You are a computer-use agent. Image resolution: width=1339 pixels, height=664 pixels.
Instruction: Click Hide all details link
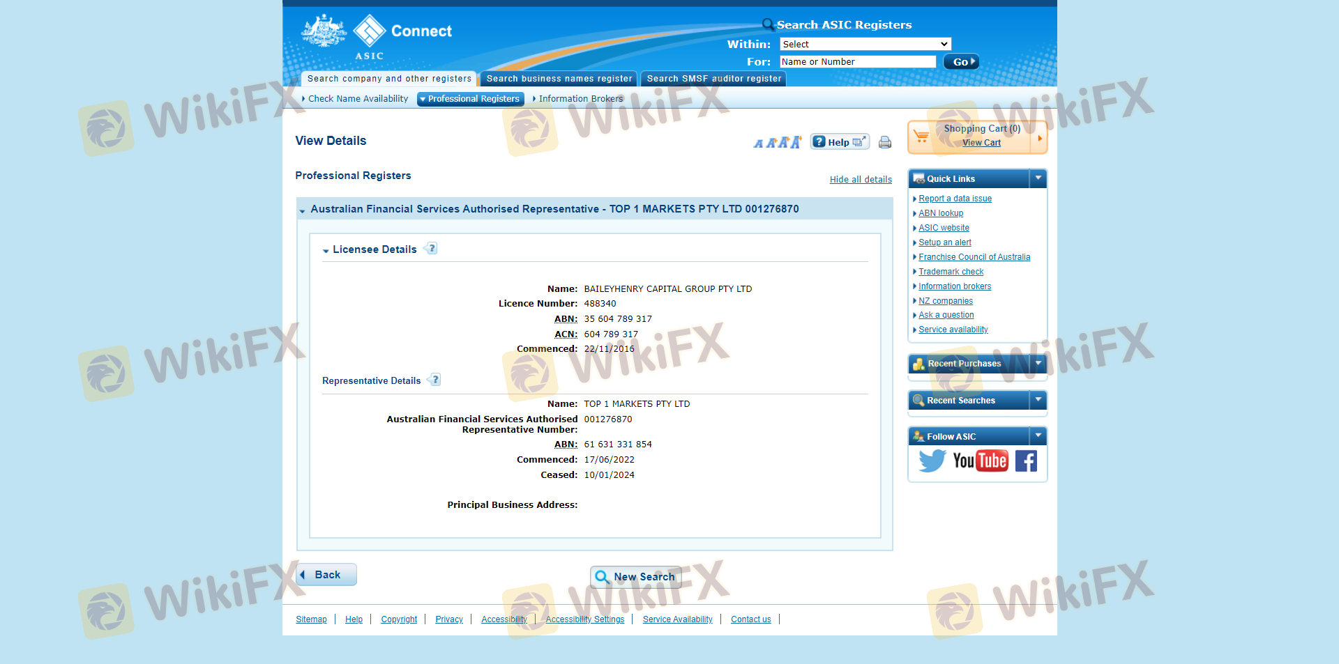coord(861,180)
